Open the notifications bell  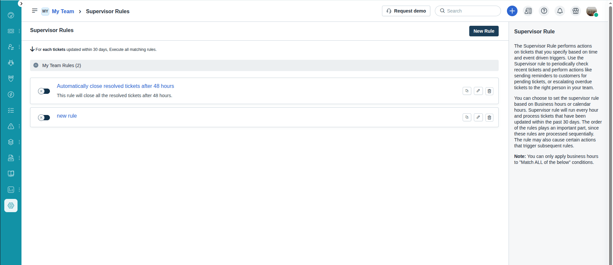coord(559,11)
